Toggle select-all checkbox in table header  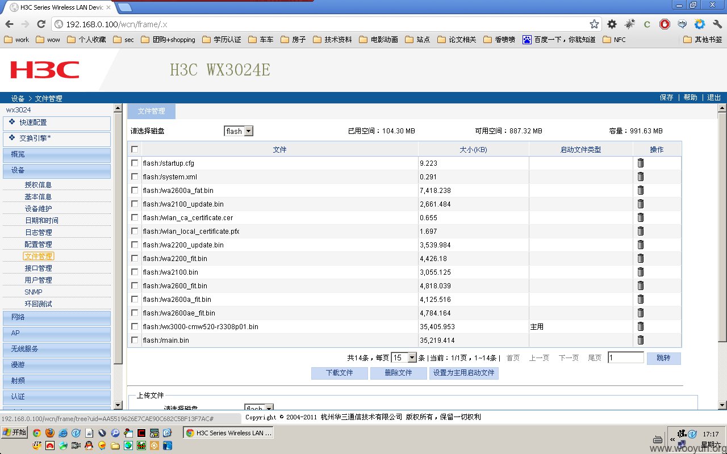pyautogui.click(x=135, y=149)
